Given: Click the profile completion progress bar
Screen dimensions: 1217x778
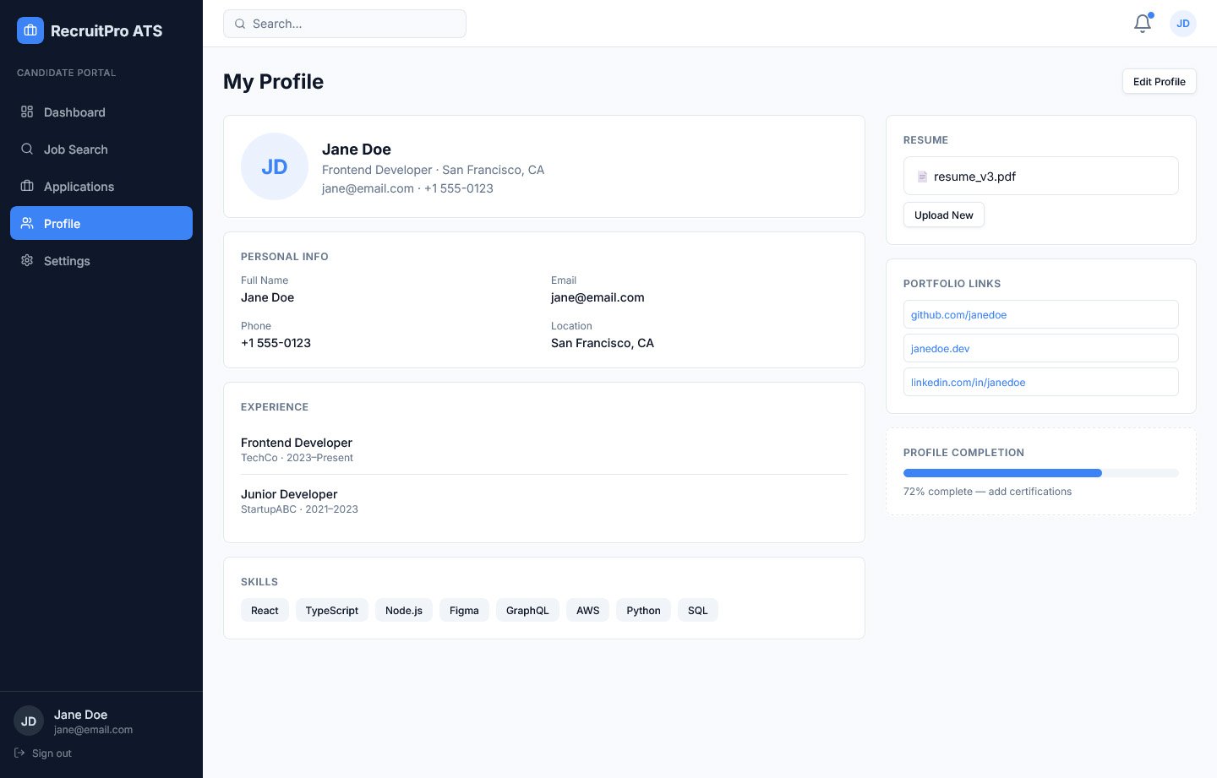Looking at the screenshot, I should click(1040, 473).
